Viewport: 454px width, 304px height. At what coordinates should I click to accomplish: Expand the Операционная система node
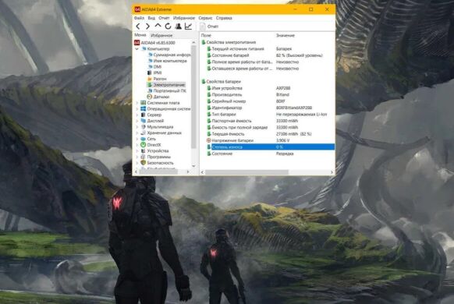137,109
